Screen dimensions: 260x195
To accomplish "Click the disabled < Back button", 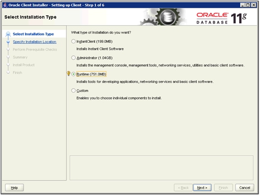I will click(x=183, y=188).
